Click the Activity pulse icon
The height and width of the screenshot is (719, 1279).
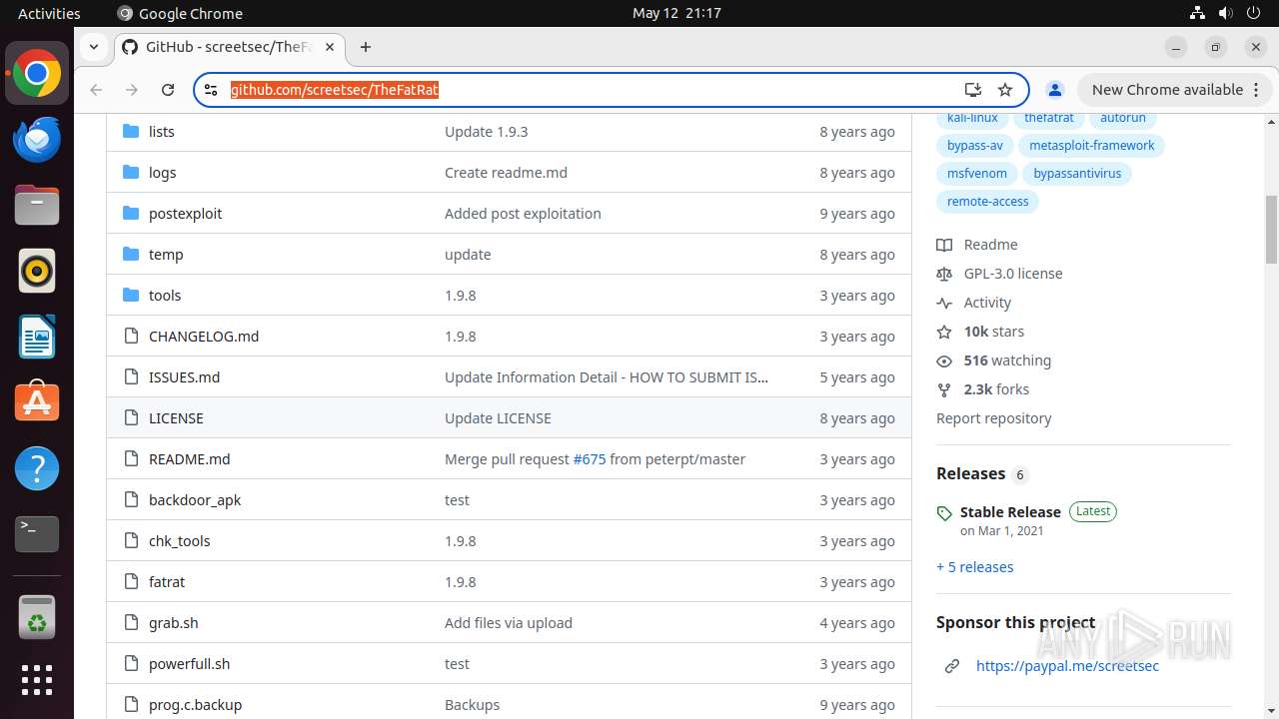point(944,303)
